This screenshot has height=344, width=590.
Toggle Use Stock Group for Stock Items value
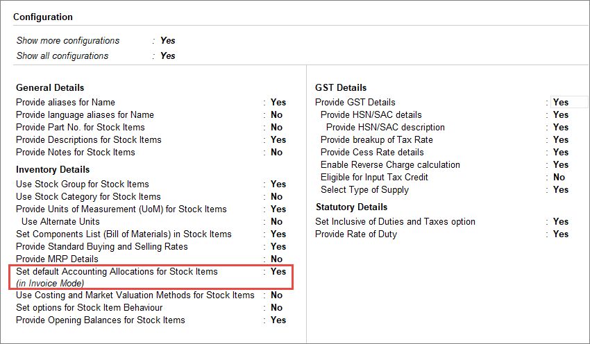pyautogui.click(x=278, y=184)
